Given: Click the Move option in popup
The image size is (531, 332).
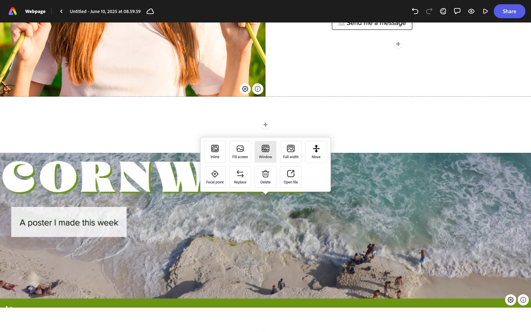Looking at the screenshot, I should click(316, 152).
